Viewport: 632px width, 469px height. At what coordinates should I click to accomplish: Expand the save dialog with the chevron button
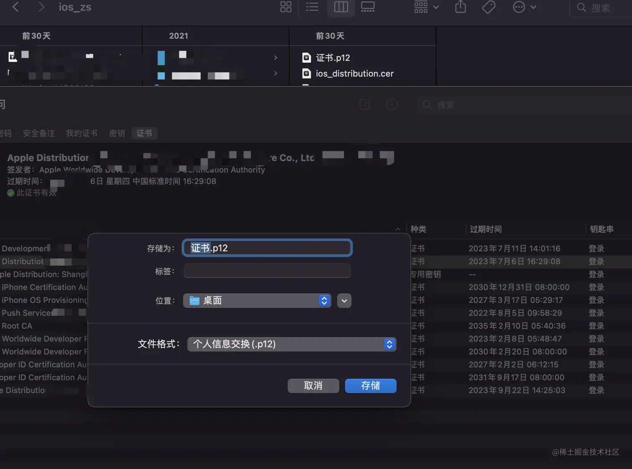click(344, 300)
